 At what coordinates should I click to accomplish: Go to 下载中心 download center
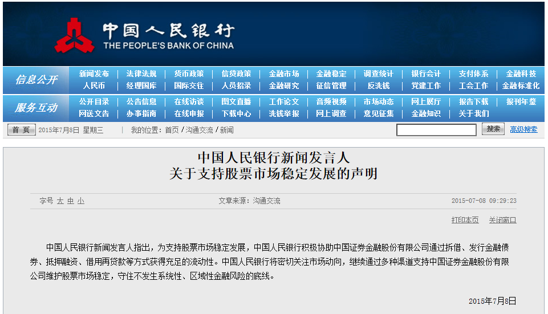point(236,114)
